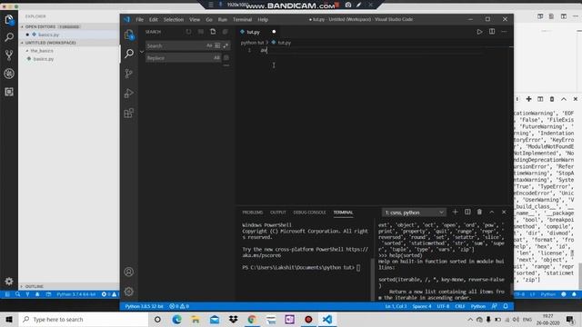
Task: Click Python language mode in front status bar
Action: tap(478, 306)
